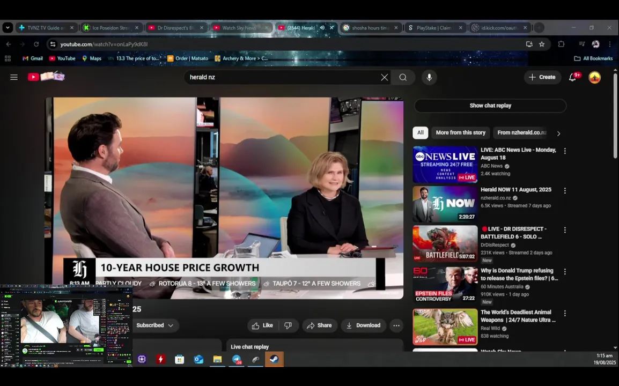Open Telegram from the taskbar

[237, 359]
